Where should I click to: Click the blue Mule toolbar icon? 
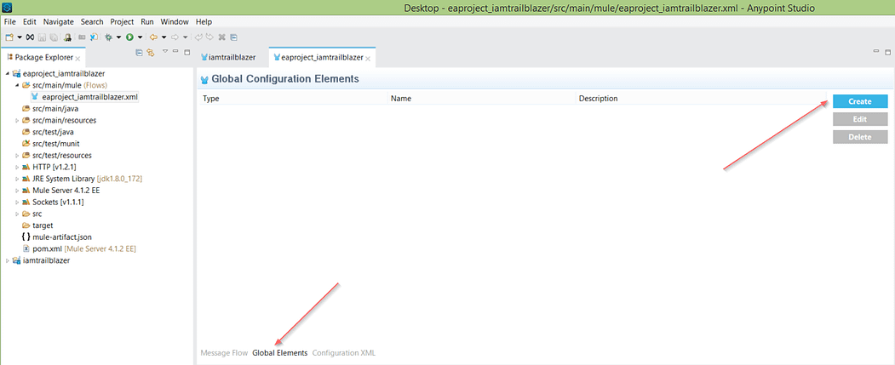click(x=94, y=37)
